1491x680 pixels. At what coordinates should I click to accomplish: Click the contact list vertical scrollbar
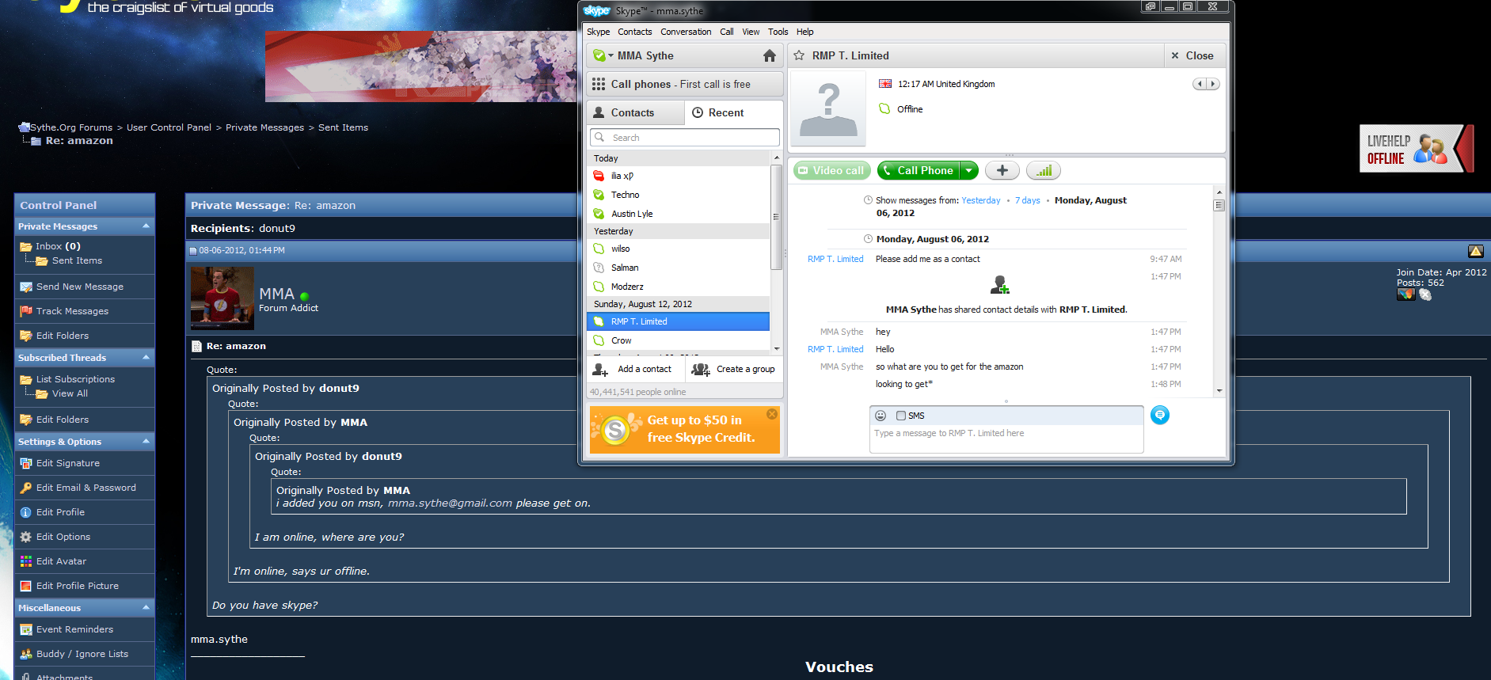776,218
